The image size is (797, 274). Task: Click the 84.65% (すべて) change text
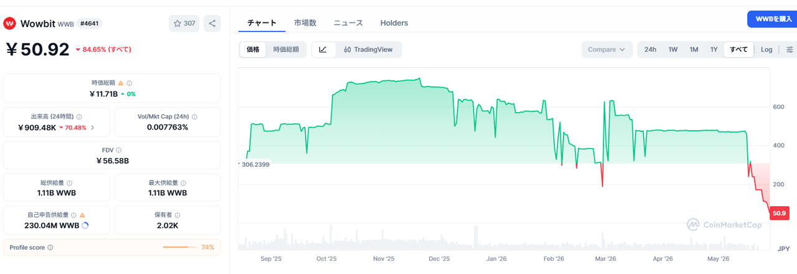pyautogui.click(x=106, y=49)
